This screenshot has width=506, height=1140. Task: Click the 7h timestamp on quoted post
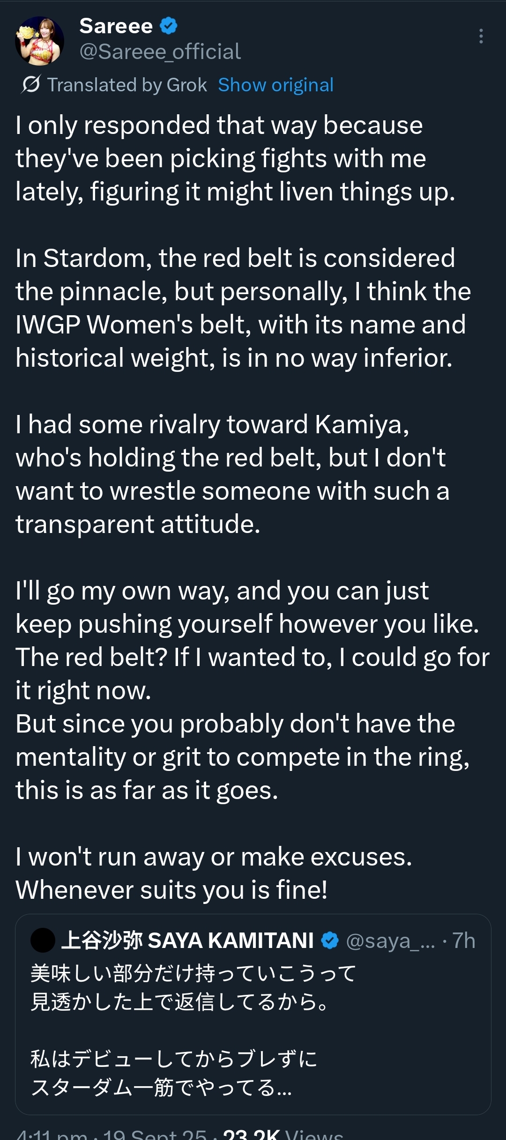click(x=464, y=940)
